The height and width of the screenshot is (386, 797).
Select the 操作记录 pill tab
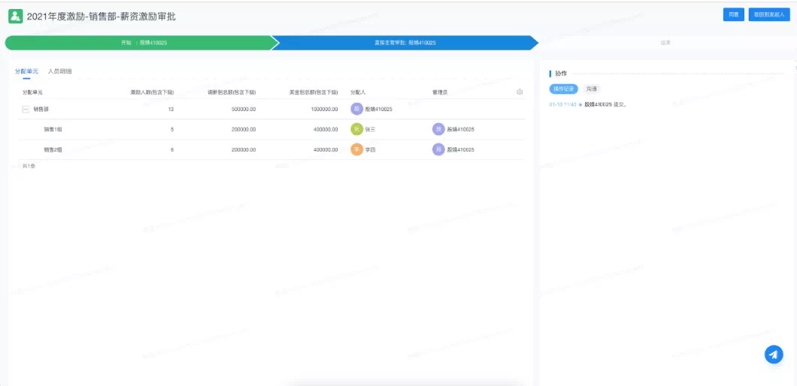[564, 89]
